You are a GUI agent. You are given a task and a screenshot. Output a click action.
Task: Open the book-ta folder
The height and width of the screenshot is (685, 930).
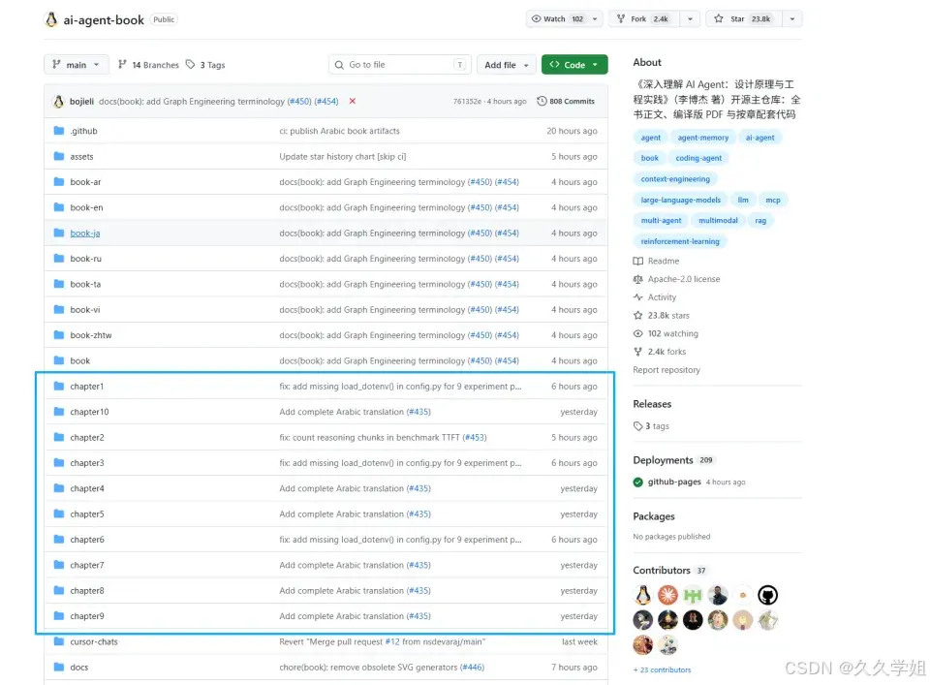click(85, 284)
